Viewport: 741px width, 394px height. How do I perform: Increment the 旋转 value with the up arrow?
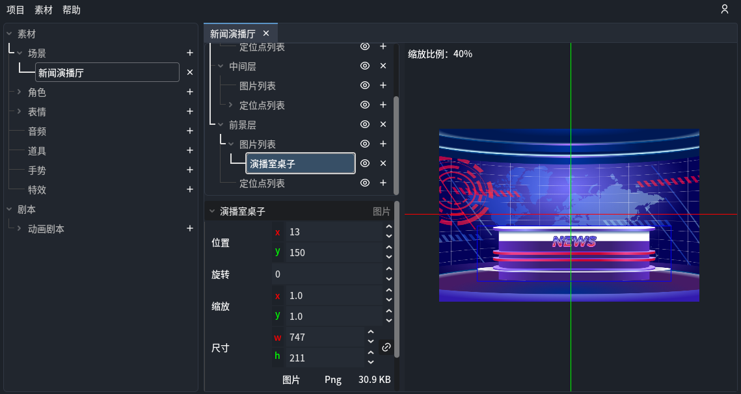point(388,270)
